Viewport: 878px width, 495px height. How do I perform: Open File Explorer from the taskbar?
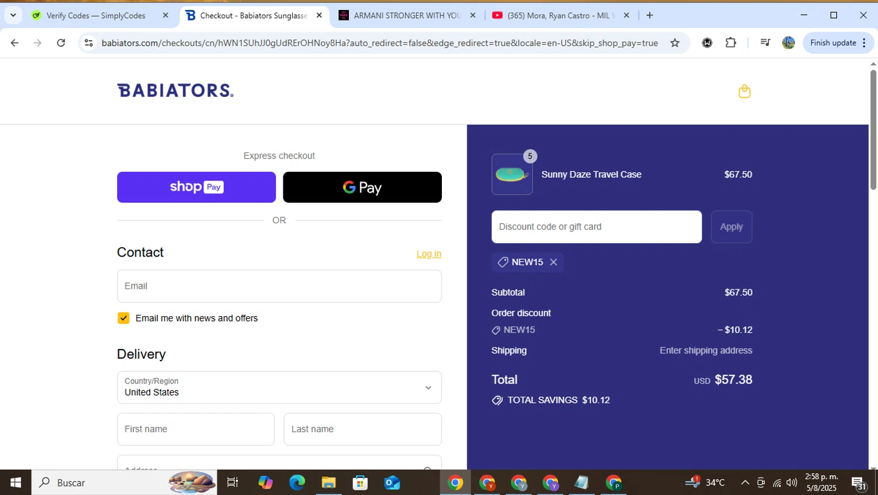pyautogui.click(x=329, y=483)
